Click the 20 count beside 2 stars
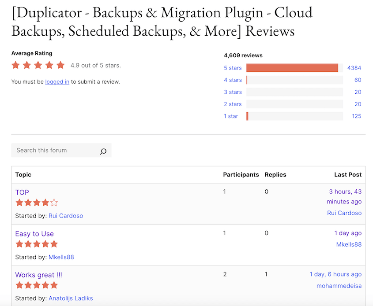Viewport: 373px width, 306px height. [x=358, y=104]
